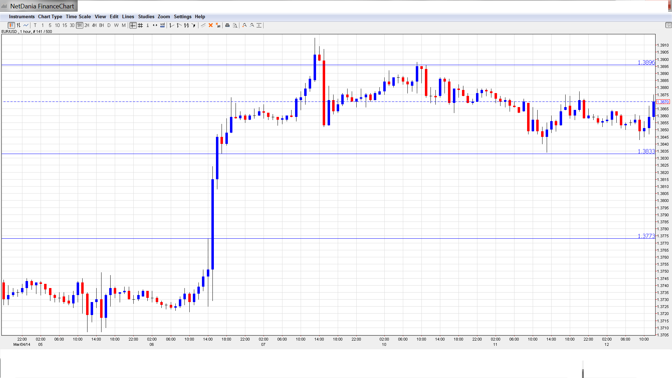Open the Settings menu
The image size is (672, 378).
coord(182,16)
